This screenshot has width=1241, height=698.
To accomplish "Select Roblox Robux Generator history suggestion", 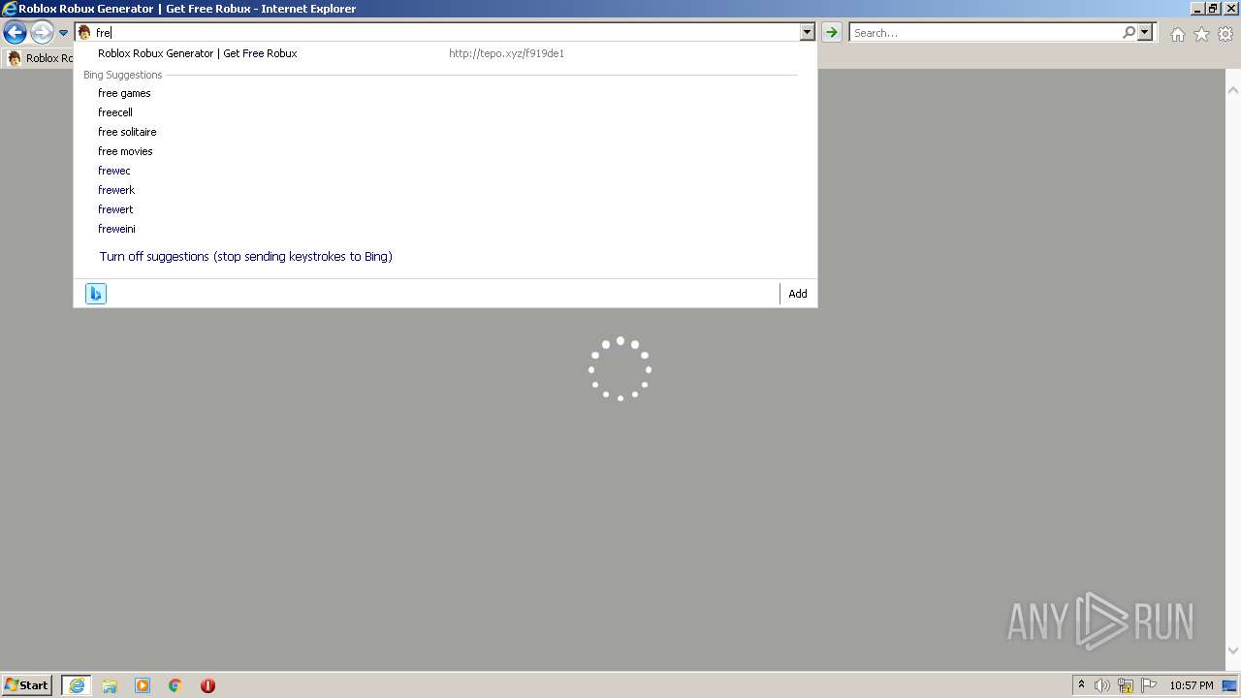I will [197, 53].
